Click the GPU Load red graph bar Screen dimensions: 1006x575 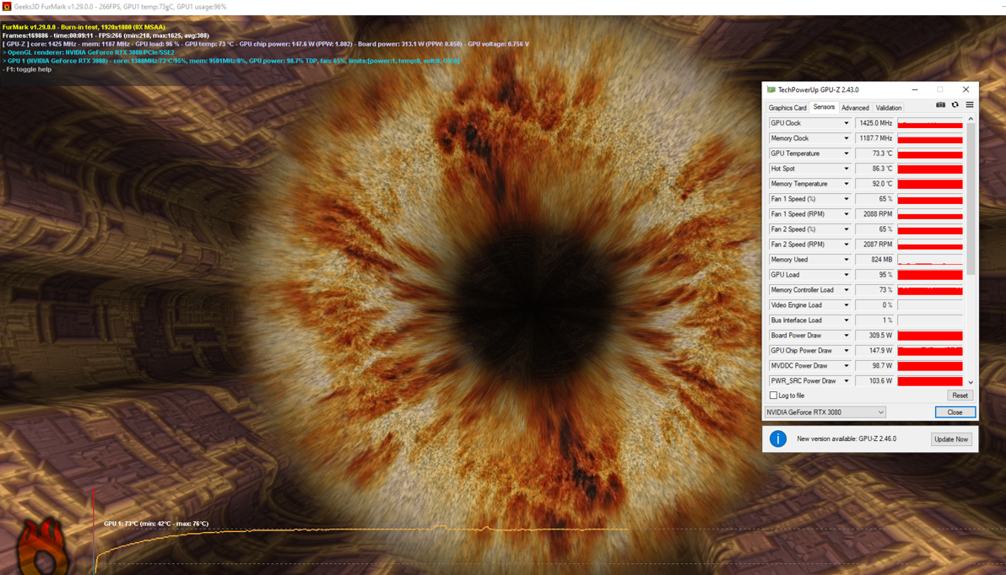click(929, 275)
